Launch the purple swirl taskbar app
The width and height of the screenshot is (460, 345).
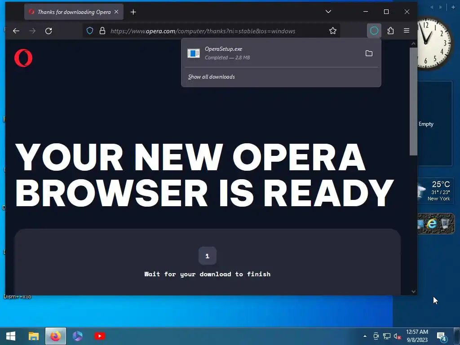pos(78,336)
